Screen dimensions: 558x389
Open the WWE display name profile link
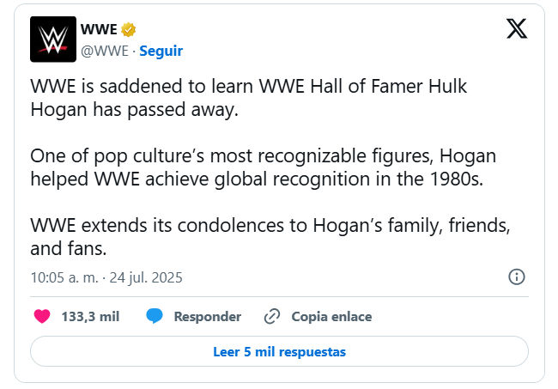coord(99,30)
